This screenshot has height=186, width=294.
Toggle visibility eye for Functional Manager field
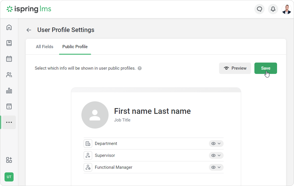tap(213, 167)
